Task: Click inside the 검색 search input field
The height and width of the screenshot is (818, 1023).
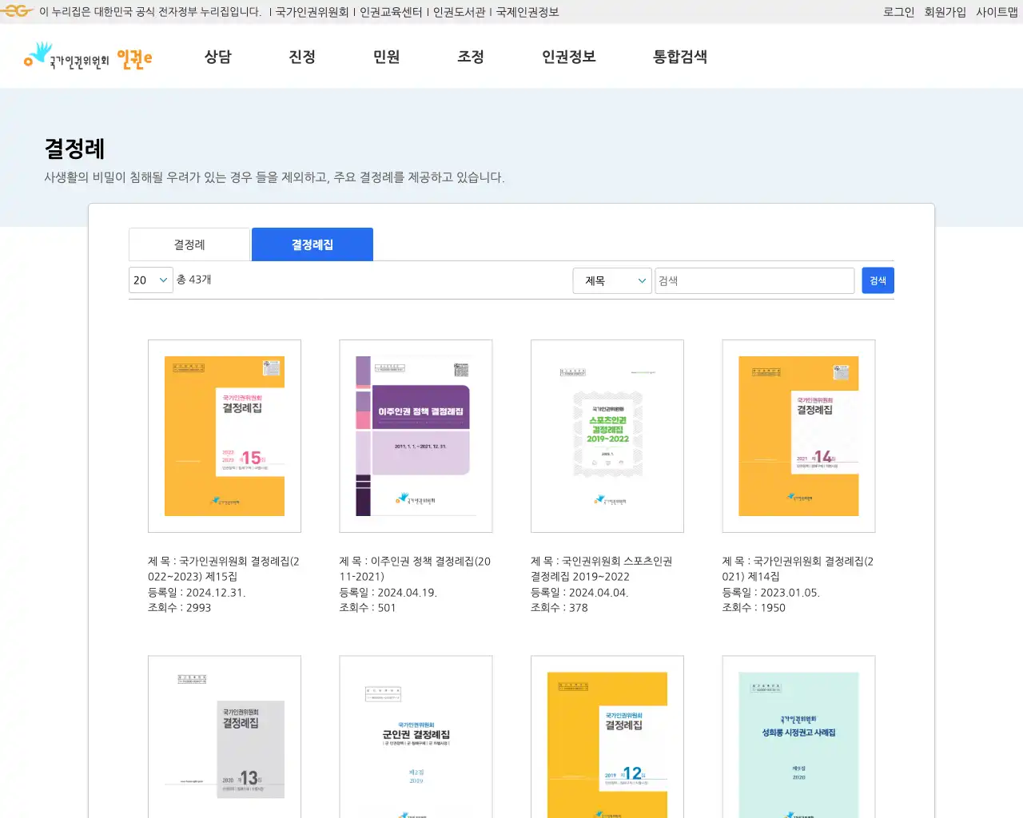Action: (754, 280)
